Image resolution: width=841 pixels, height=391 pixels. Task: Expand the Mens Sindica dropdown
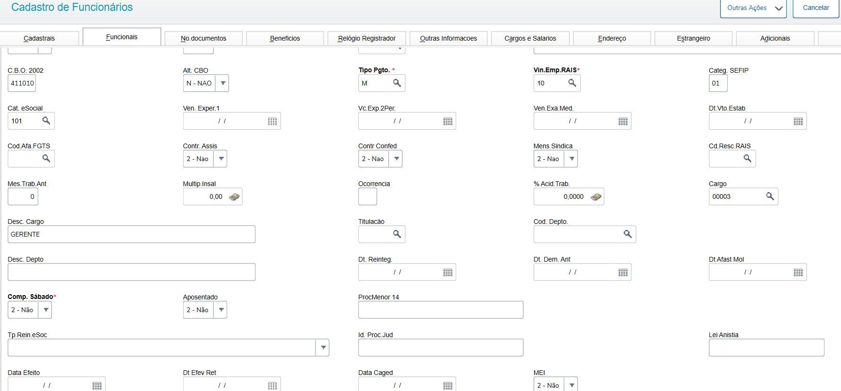[x=572, y=159]
